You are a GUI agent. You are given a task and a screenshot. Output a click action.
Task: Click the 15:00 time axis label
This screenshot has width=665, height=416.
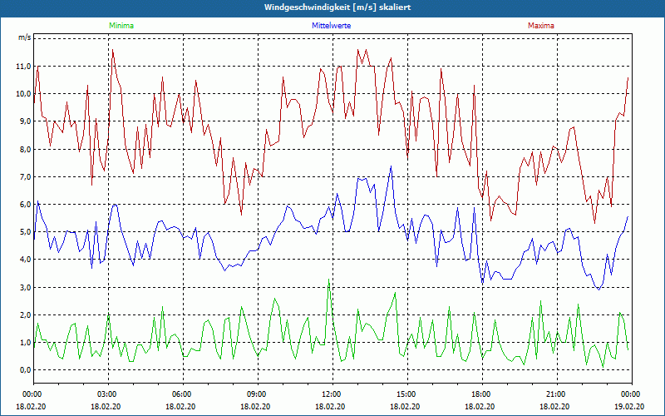[x=407, y=394]
